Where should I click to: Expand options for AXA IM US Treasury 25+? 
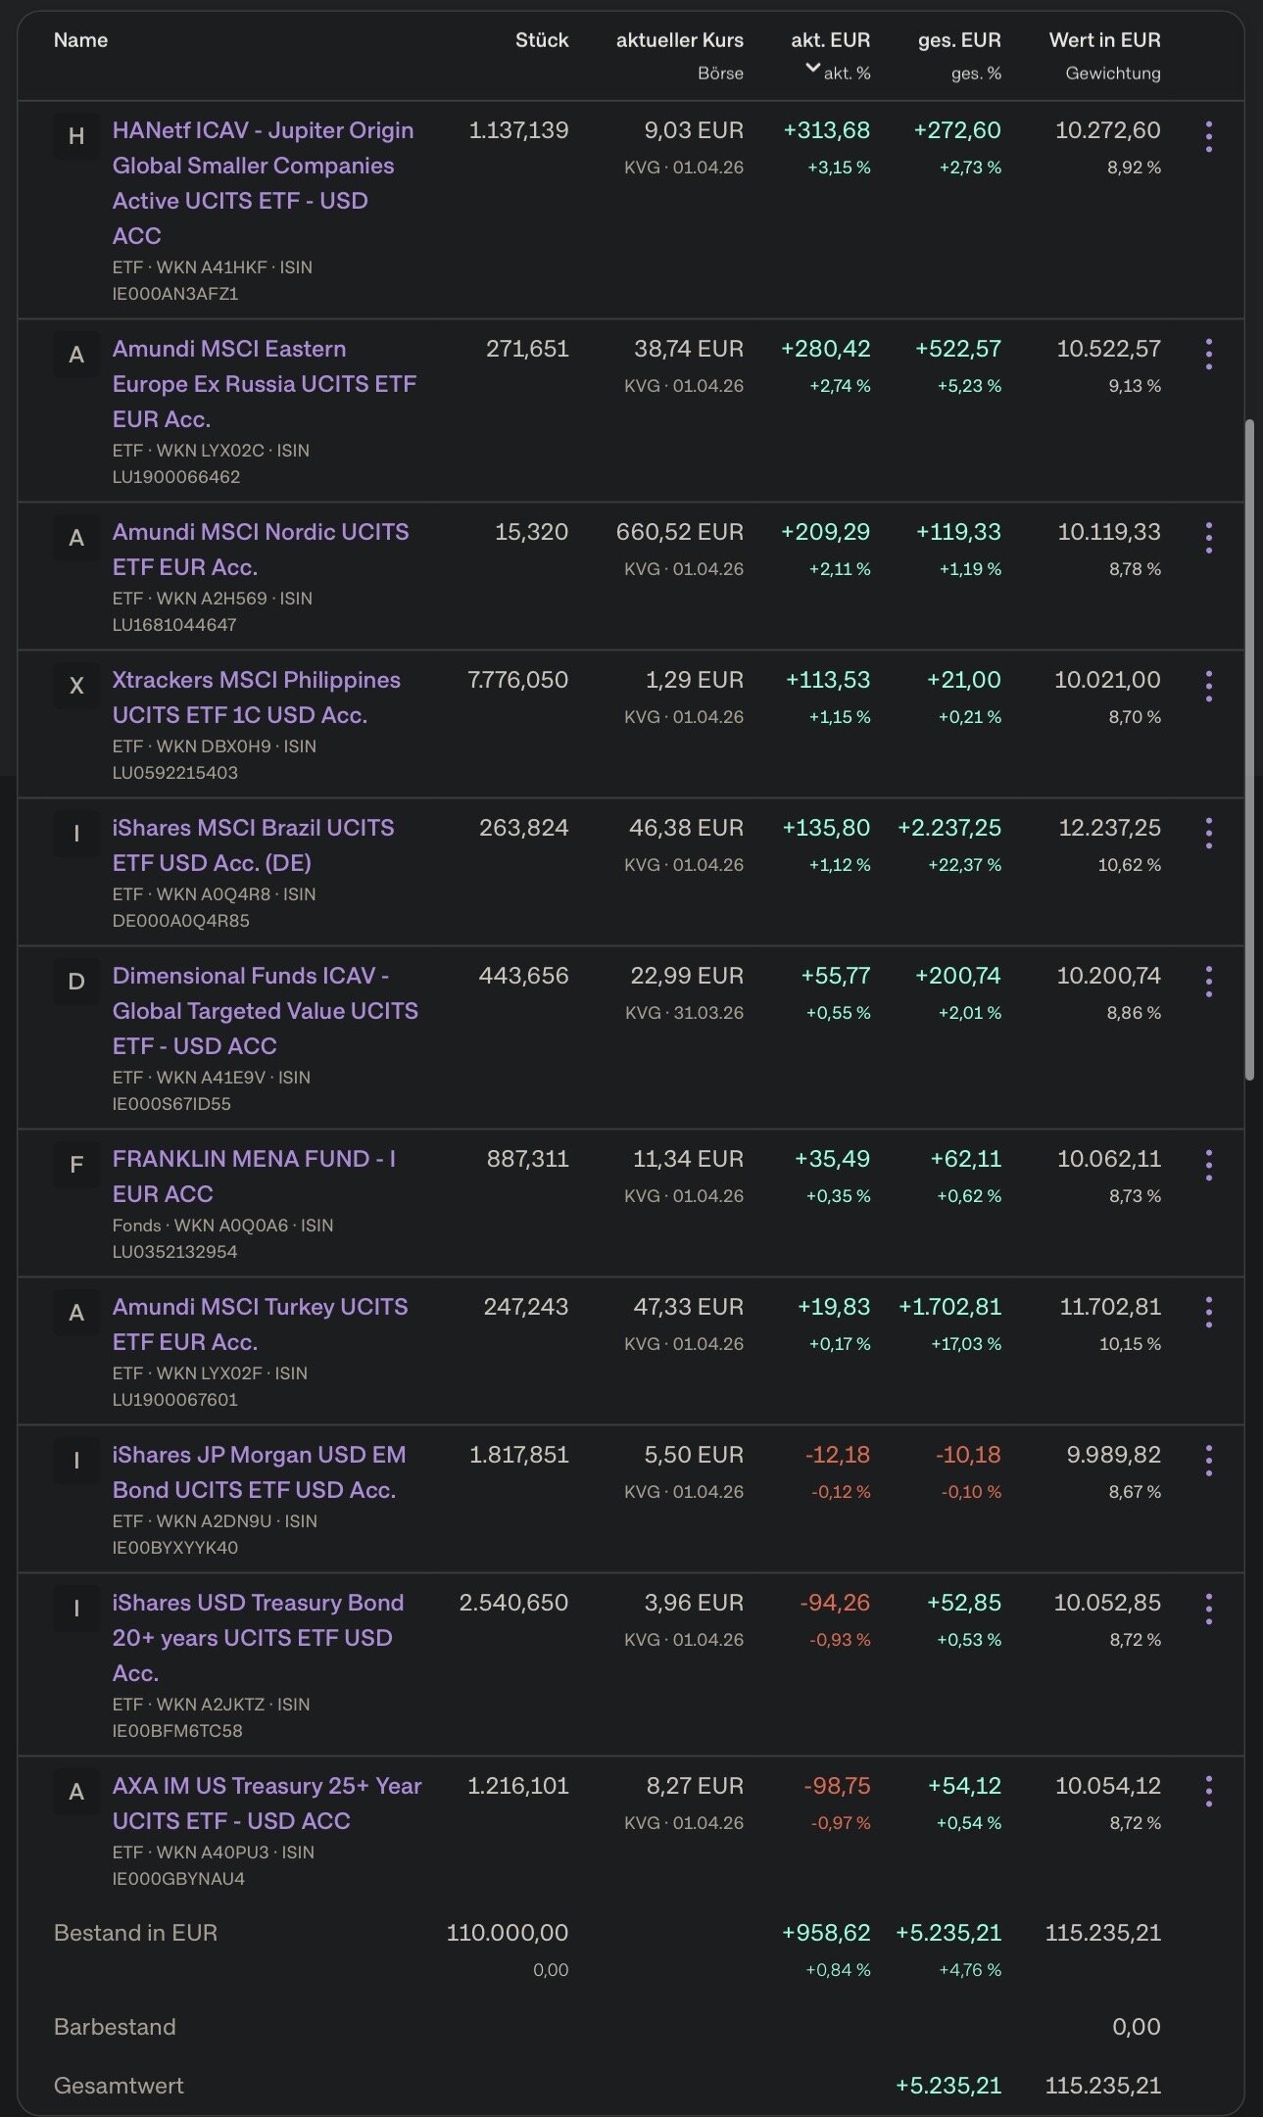click(1208, 1792)
